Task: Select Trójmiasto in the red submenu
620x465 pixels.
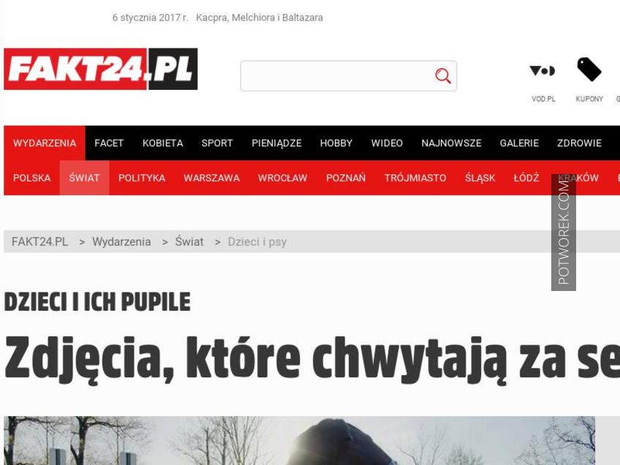Action: [415, 178]
